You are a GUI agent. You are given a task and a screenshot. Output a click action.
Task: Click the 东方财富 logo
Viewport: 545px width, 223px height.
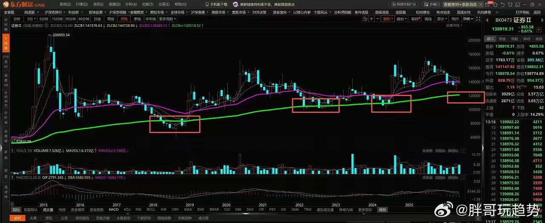[23, 4]
